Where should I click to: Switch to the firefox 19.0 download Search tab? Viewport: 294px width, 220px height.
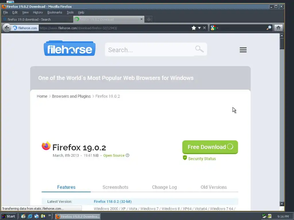[x=37, y=19]
